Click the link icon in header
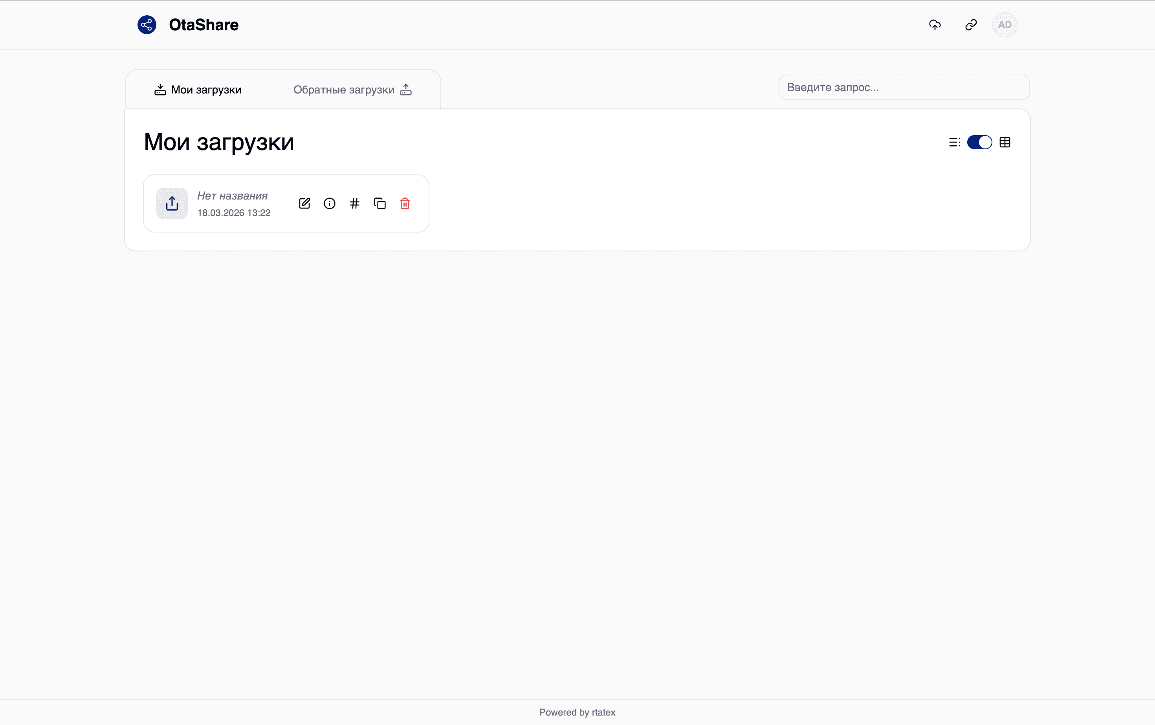The width and height of the screenshot is (1155, 725). click(x=971, y=24)
